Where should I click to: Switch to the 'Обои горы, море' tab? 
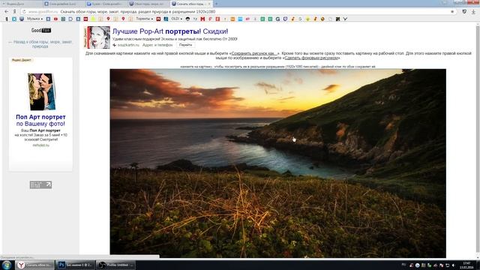(x=148, y=4)
